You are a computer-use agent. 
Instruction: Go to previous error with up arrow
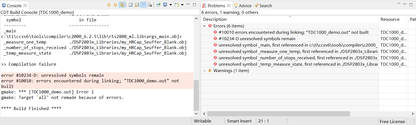115,5
